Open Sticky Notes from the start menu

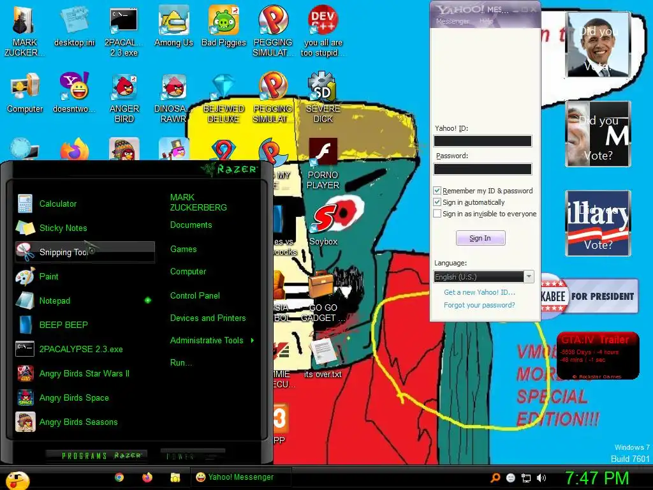click(85, 228)
